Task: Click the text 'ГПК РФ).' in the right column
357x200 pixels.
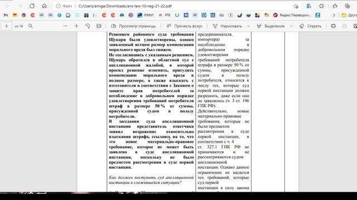Action: coord(207,106)
